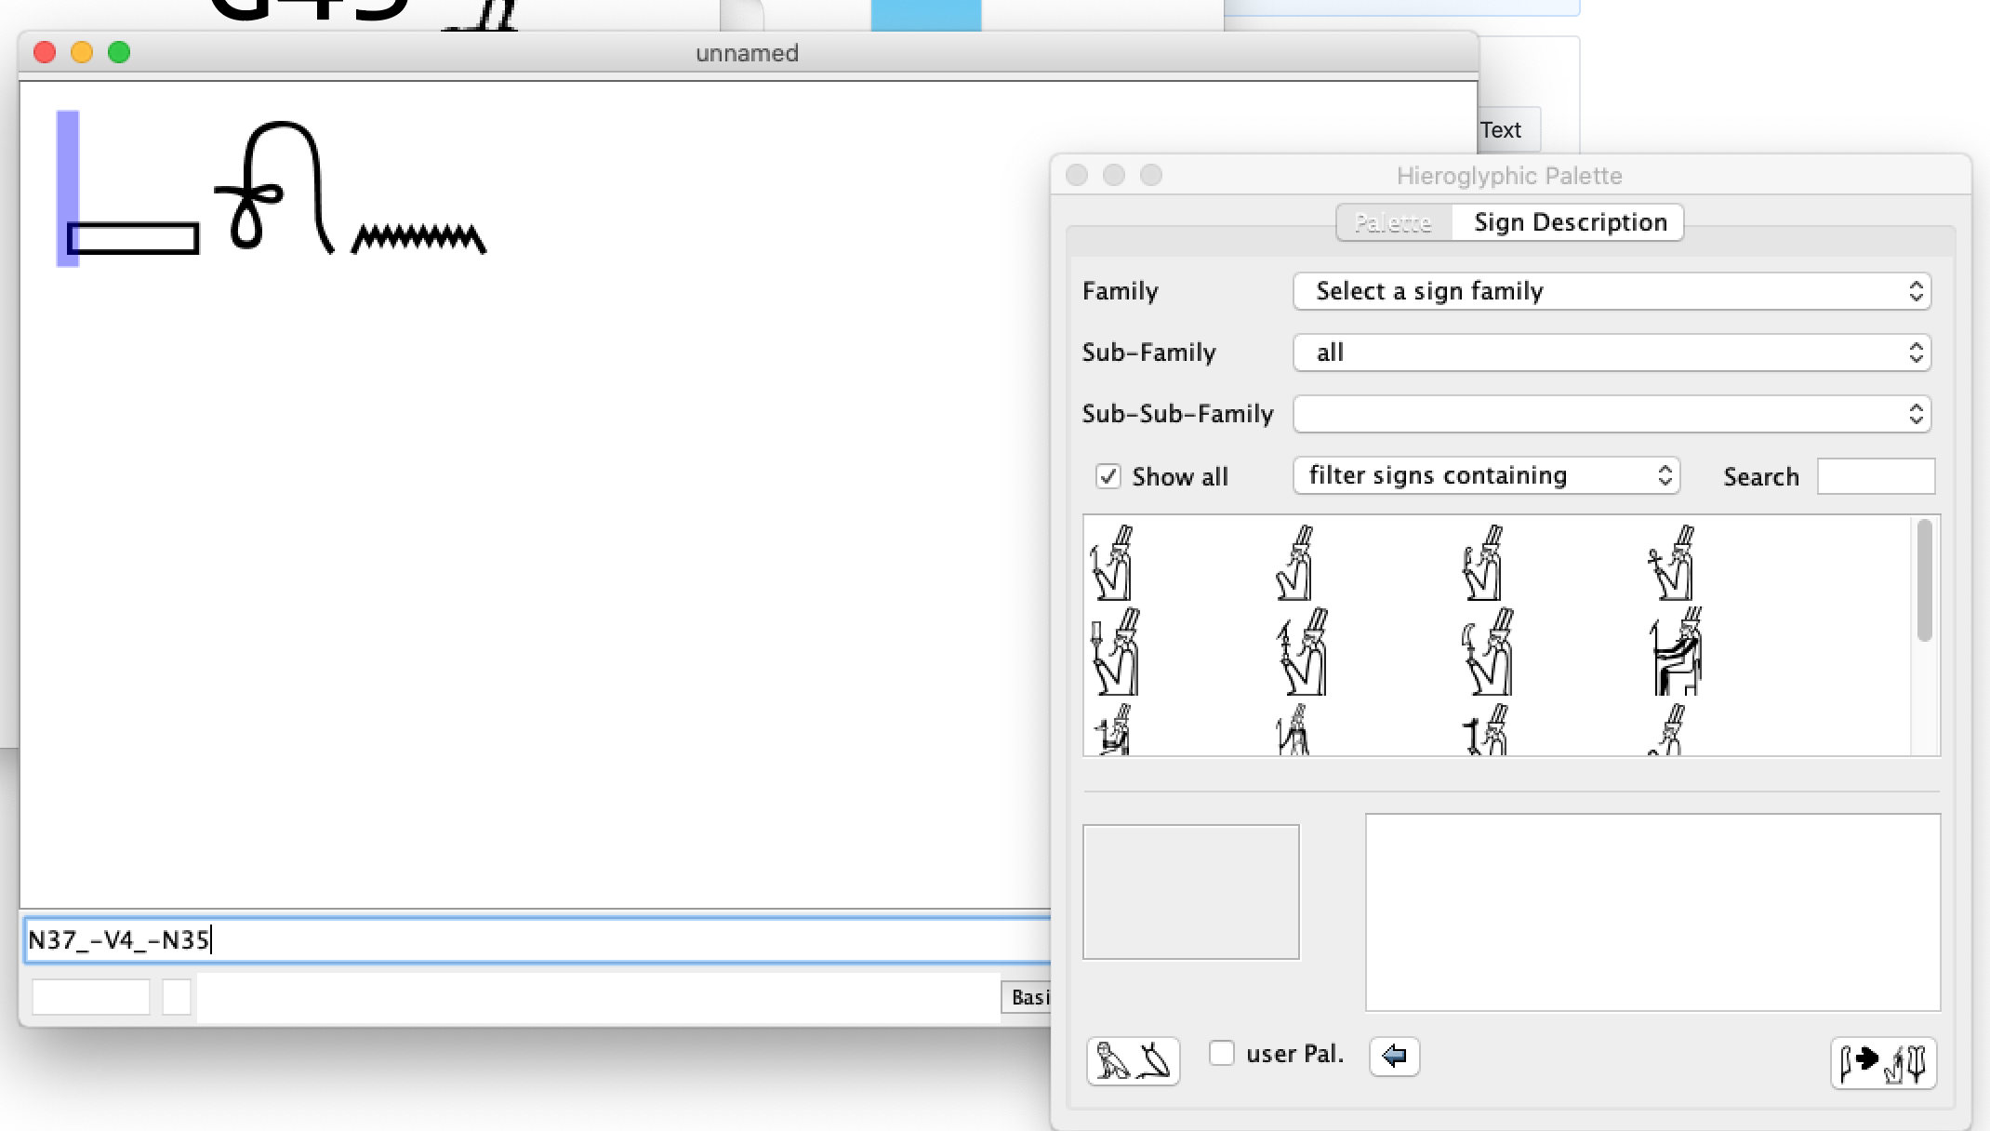Uncheck the Show all checkbox

pos(1108,477)
